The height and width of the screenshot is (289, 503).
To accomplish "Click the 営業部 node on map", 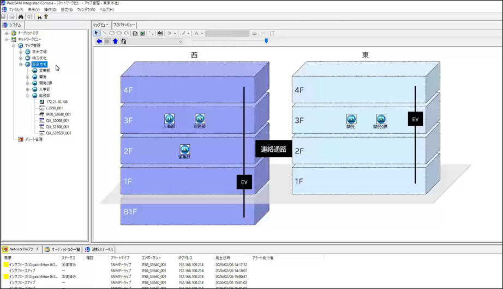I will (x=184, y=150).
